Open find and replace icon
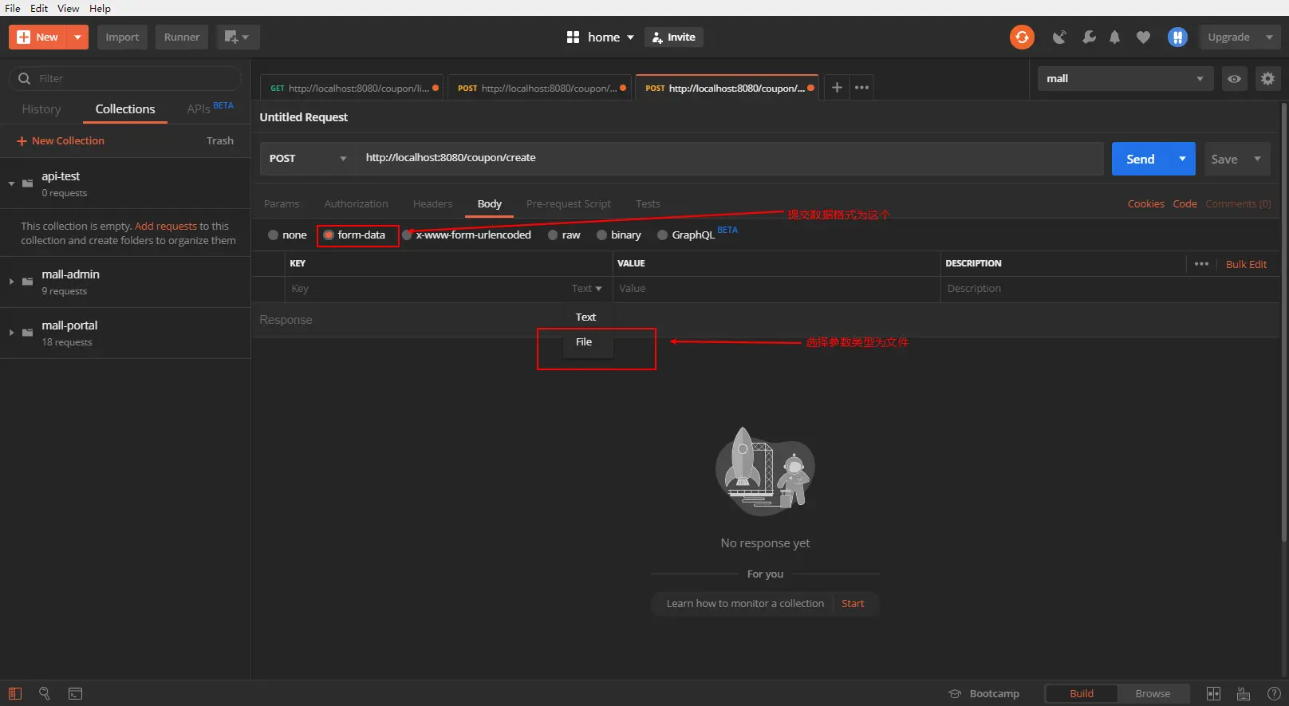The height and width of the screenshot is (706, 1289). (x=45, y=693)
